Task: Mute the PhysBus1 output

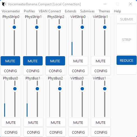Action: pyautogui.click(x=33, y=122)
